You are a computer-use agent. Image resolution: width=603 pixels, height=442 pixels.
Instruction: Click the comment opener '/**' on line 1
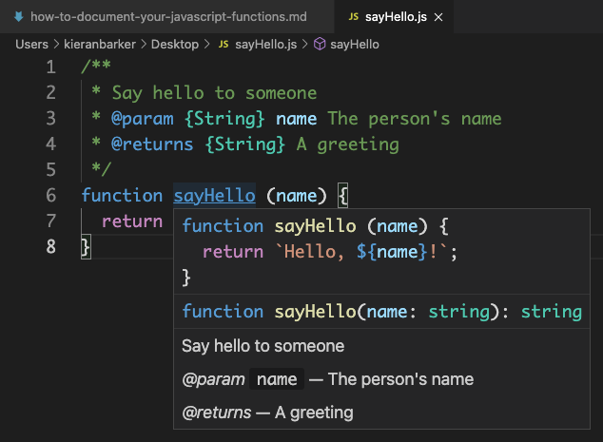pos(96,67)
